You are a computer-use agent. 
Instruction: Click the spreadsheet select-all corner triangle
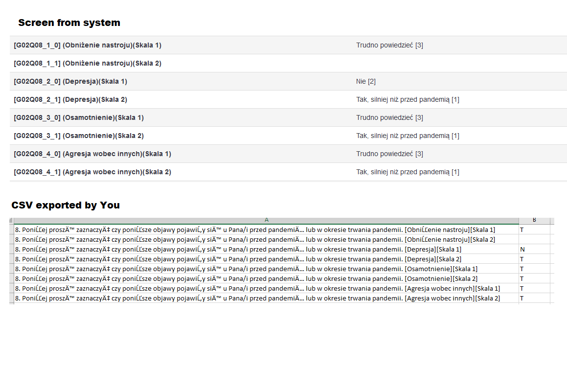pos(11,221)
